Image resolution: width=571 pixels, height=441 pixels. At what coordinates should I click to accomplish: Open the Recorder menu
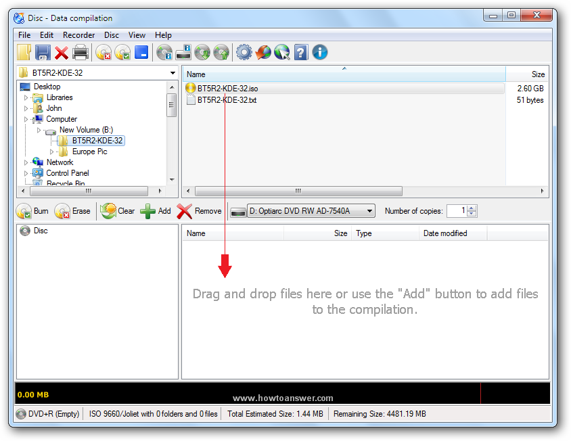pos(78,35)
